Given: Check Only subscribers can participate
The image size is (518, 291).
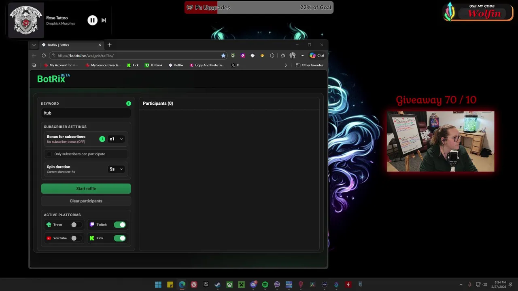Looking at the screenshot, I should (x=49, y=154).
